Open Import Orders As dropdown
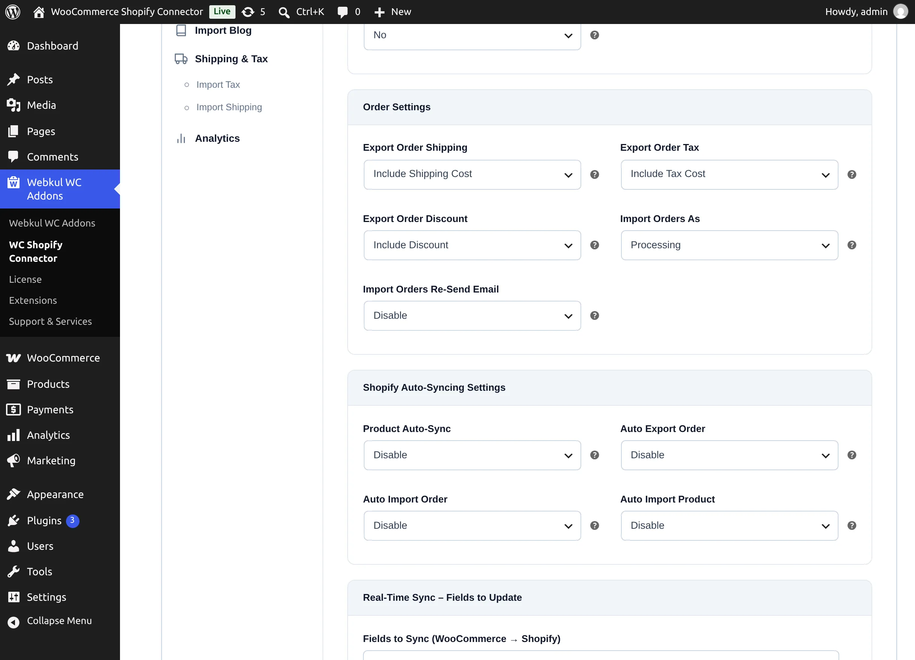The width and height of the screenshot is (915, 660). (729, 245)
